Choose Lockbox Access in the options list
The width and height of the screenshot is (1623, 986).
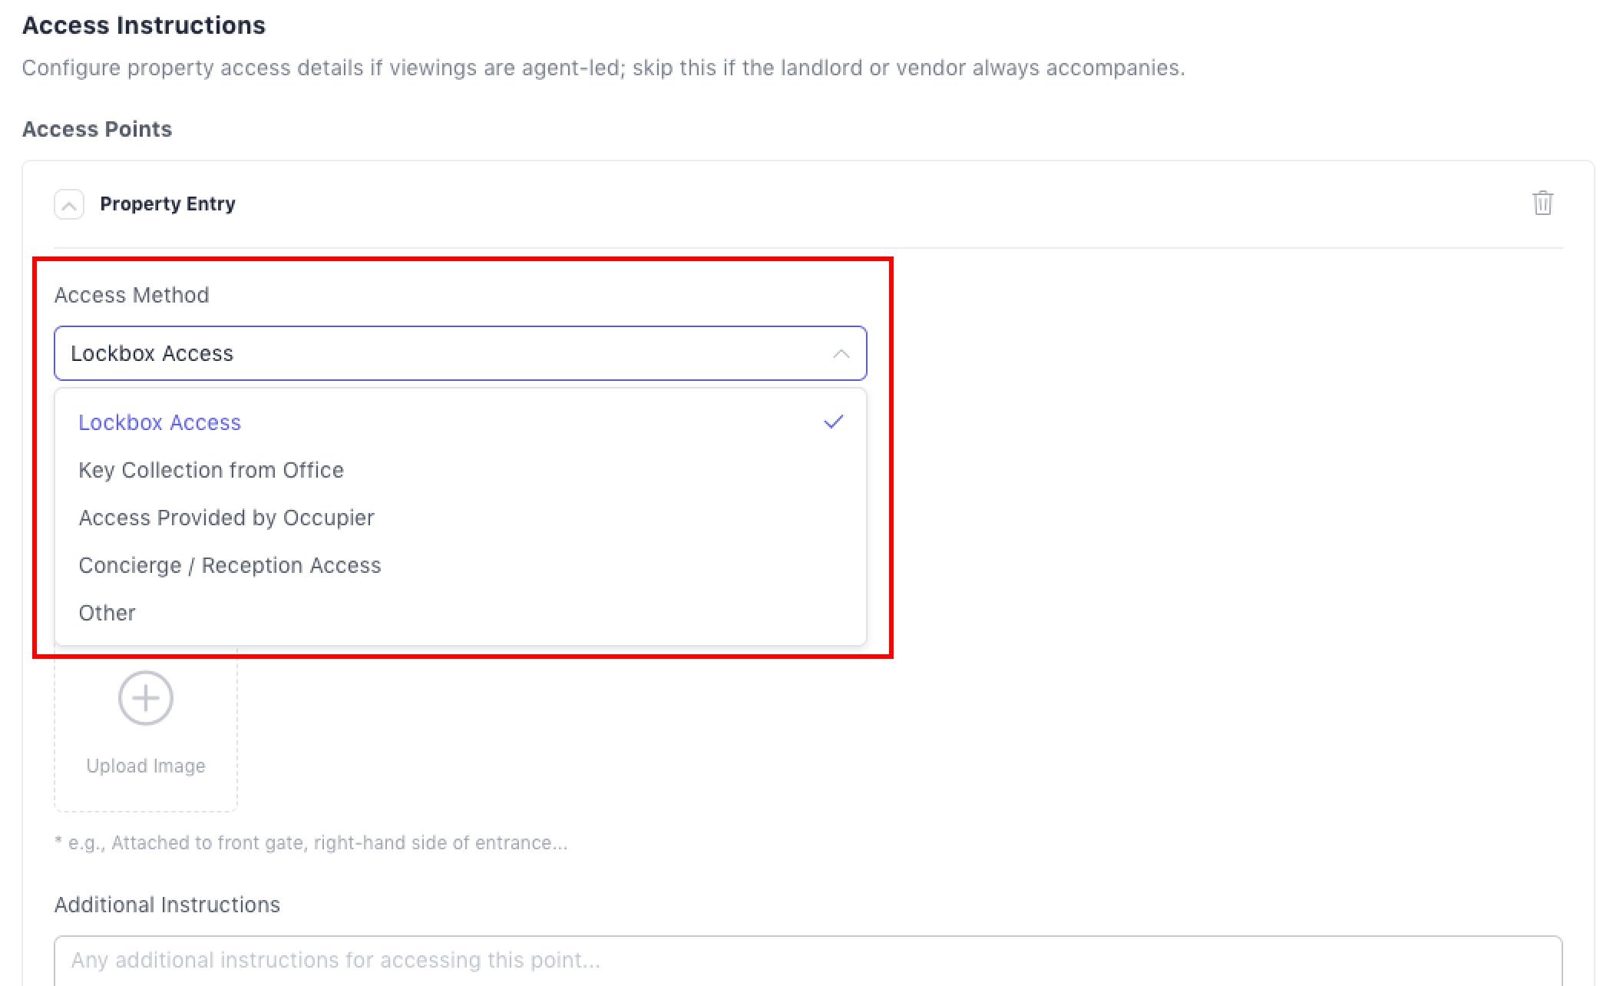(x=160, y=422)
